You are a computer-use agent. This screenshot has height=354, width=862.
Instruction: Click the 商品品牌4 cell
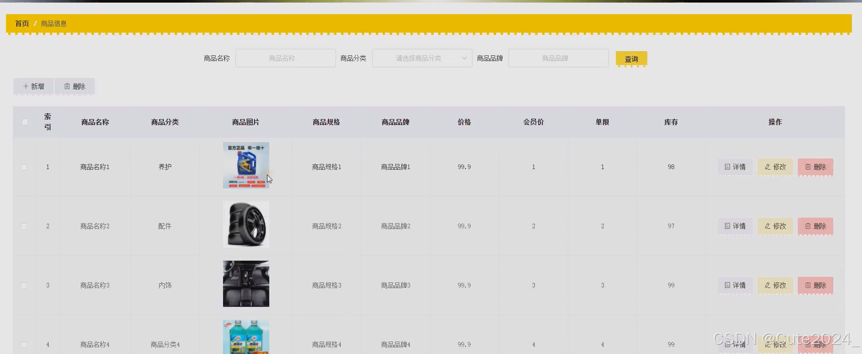click(395, 345)
